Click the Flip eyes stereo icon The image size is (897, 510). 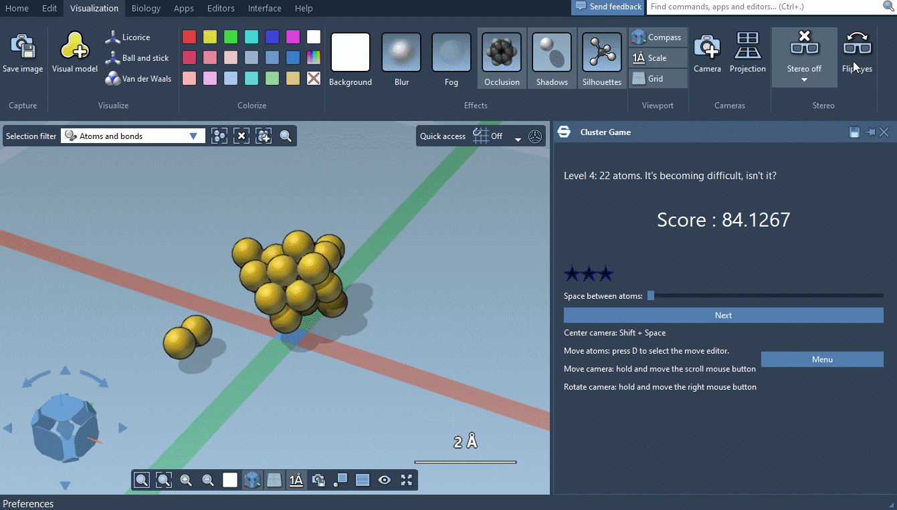pos(857,47)
